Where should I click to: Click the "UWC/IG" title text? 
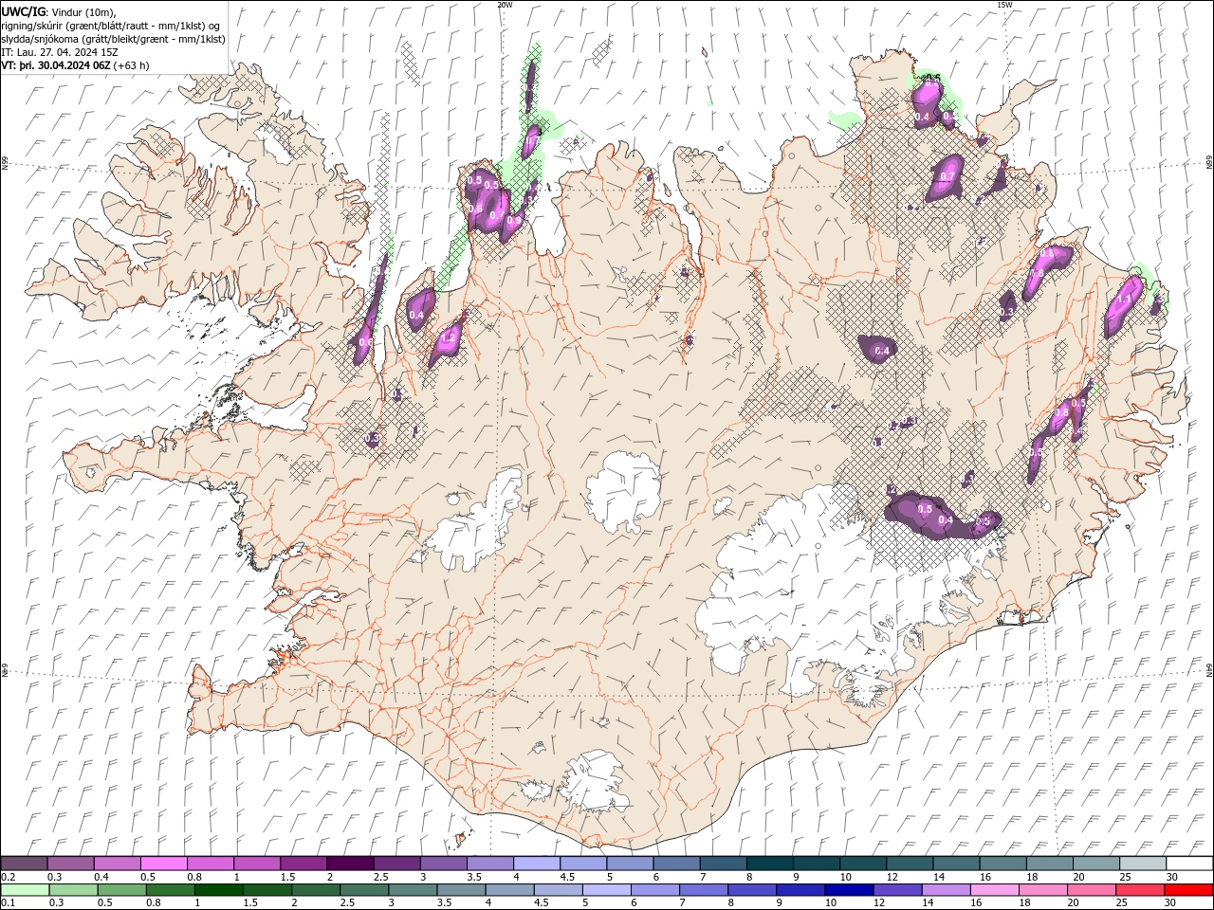click(x=23, y=10)
